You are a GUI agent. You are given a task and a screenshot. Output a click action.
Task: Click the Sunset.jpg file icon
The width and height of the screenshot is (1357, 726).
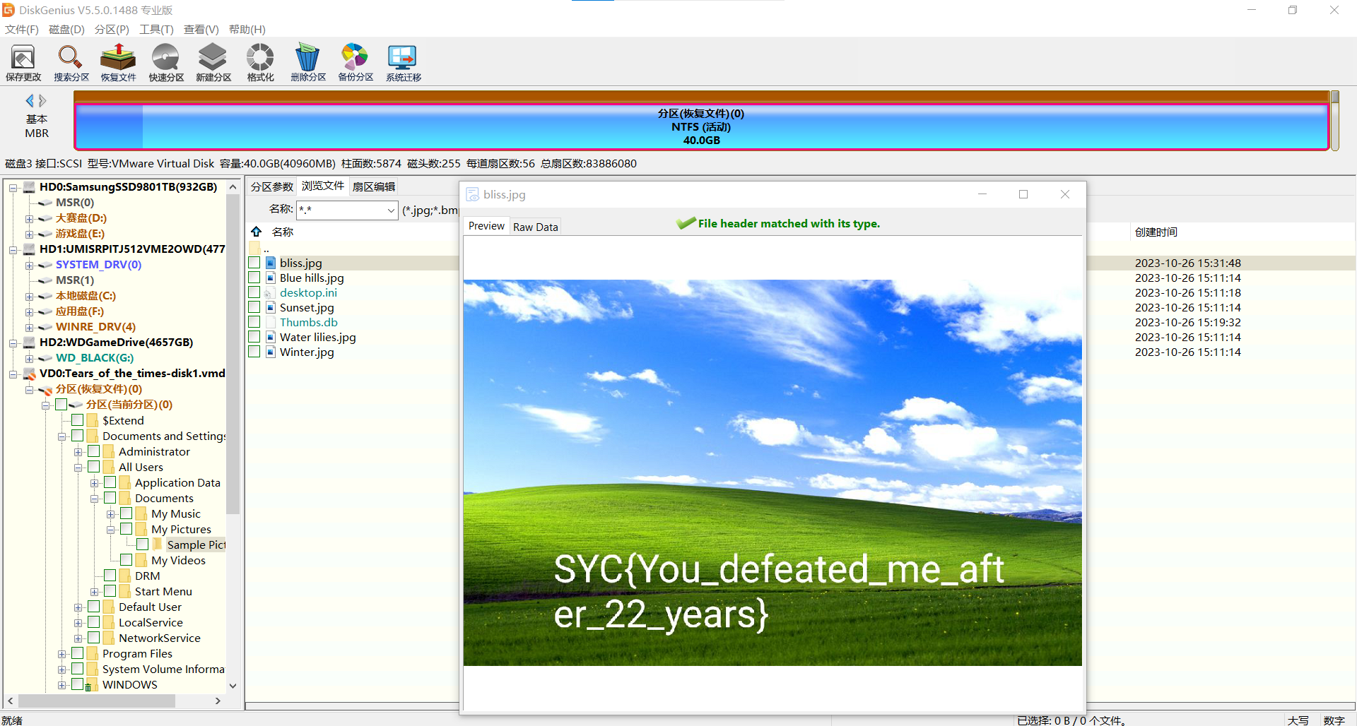coord(271,307)
